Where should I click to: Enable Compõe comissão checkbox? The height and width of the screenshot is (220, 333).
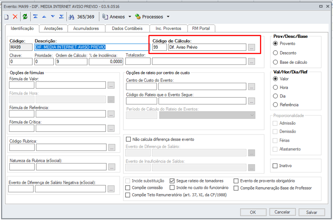(x=128, y=188)
